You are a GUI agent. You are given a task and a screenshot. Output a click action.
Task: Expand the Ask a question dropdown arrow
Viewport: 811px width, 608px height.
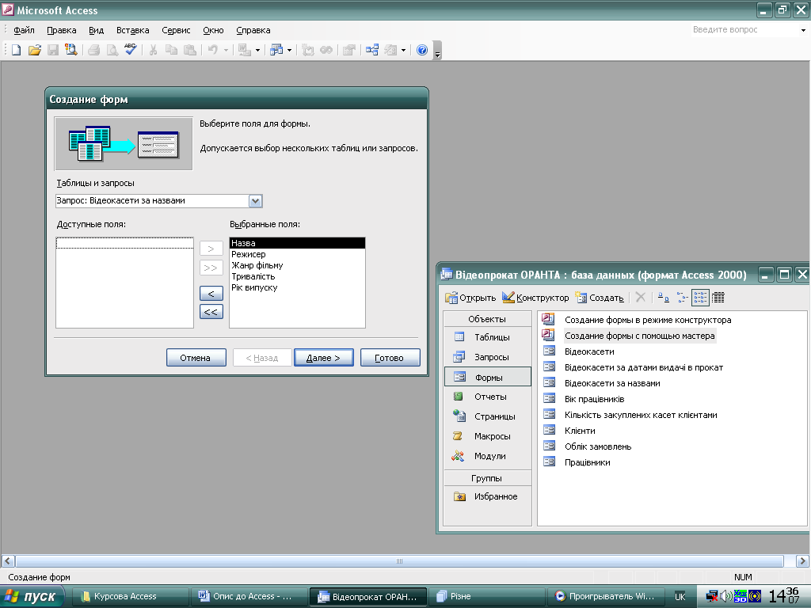coord(803,30)
